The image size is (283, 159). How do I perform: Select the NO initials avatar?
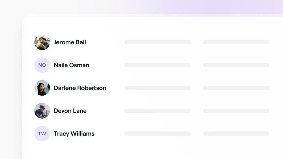click(42, 65)
